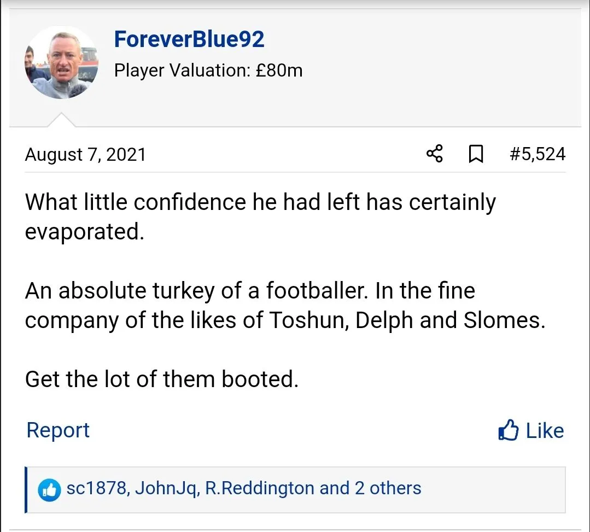Click the 'Get the lot of them booted' line

(x=162, y=379)
